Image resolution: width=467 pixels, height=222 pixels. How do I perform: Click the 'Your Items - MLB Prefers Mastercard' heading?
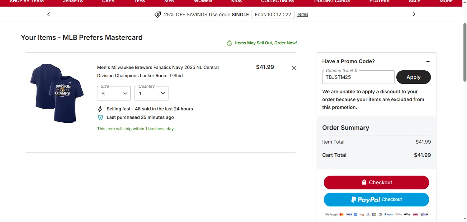82,37
